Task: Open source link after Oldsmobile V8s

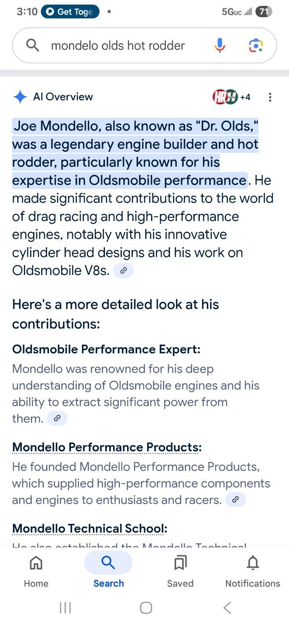Action: pyautogui.click(x=123, y=270)
